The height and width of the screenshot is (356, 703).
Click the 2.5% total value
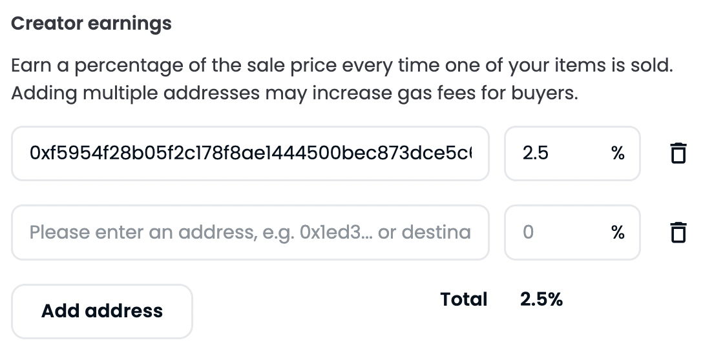coord(541,299)
